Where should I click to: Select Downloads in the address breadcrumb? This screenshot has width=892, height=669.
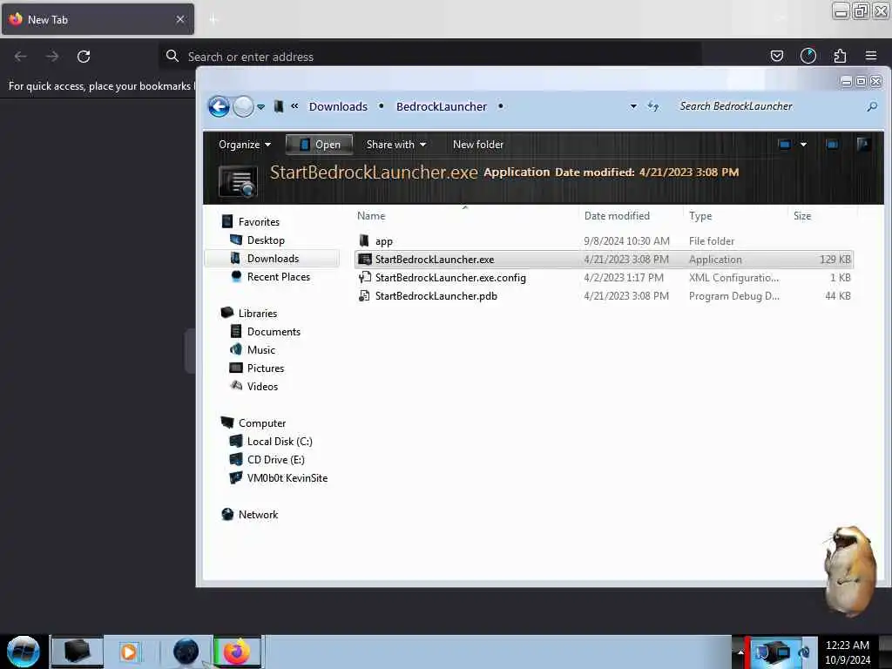[338, 106]
